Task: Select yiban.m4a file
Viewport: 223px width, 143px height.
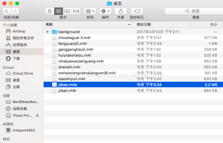Action: 133,85
